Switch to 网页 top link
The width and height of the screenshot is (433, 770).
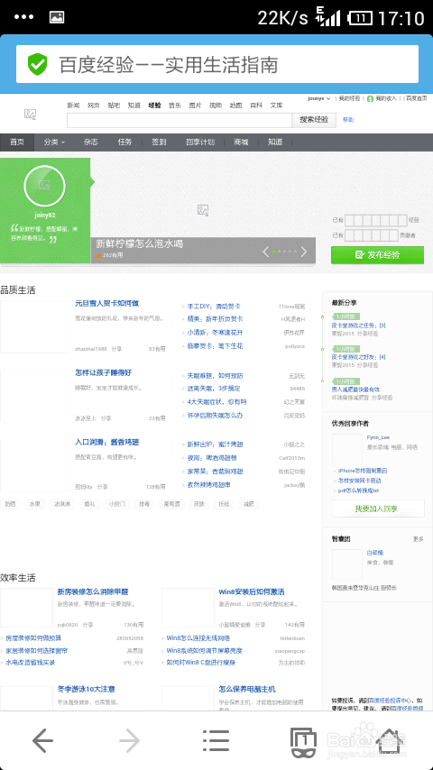click(94, 105)
